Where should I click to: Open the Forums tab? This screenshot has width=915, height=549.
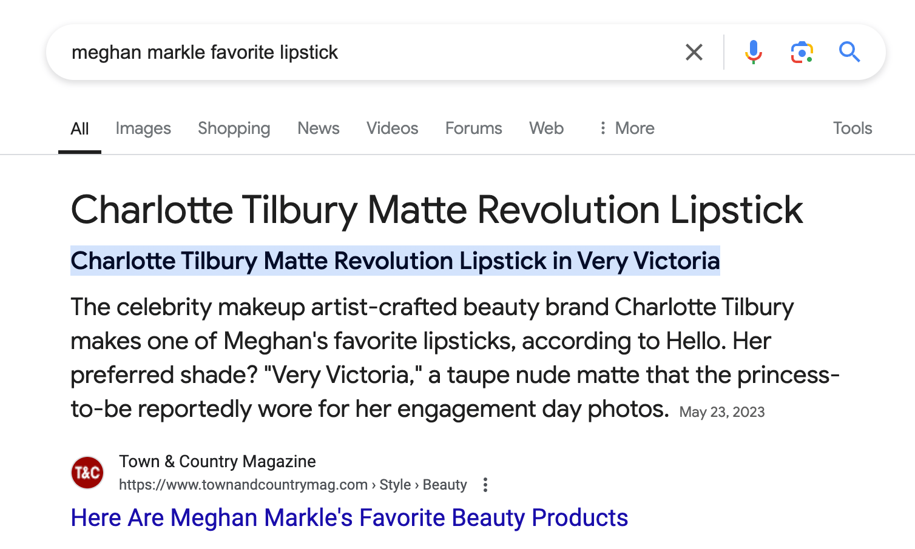(x=474, y=128)
